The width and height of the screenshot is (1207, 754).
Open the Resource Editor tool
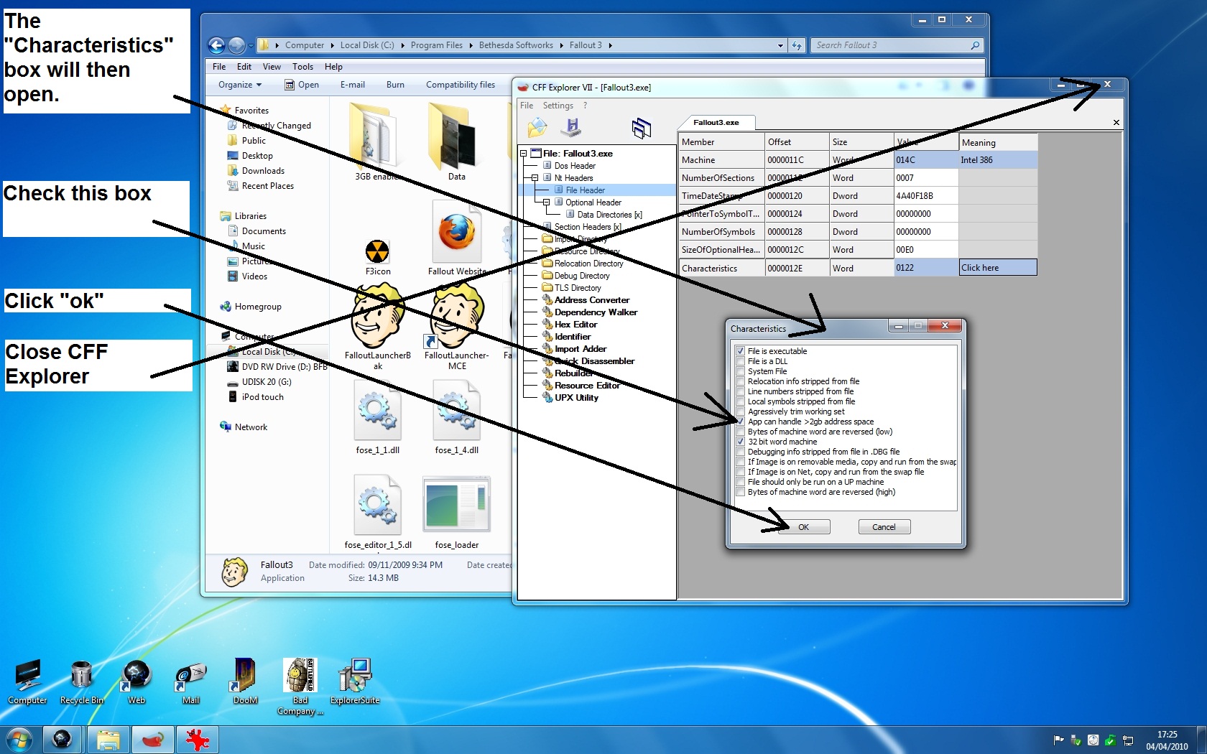(587, 386)
